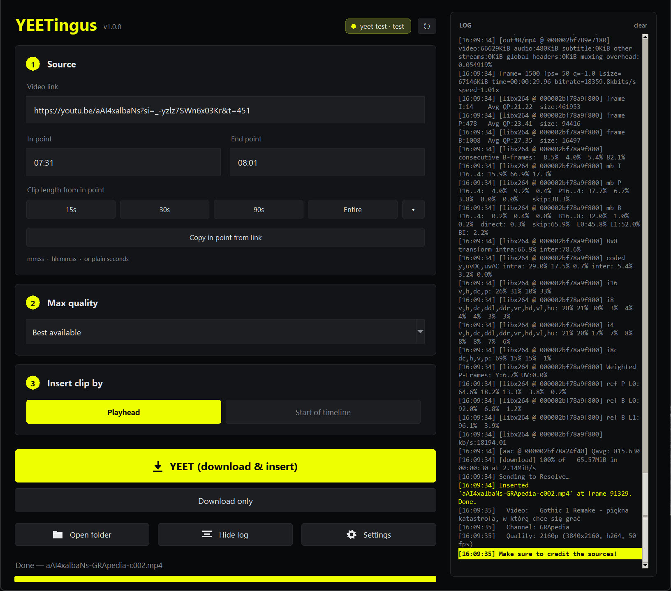The height and width of the screenshot is (591, 671).
Task: Click the 'Sending to Resolve…' log line
Action: pyautogui.click(x=514, y=477)
